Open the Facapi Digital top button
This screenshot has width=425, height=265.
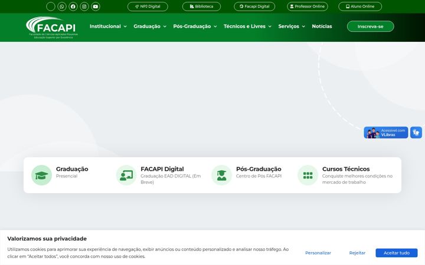254,6
